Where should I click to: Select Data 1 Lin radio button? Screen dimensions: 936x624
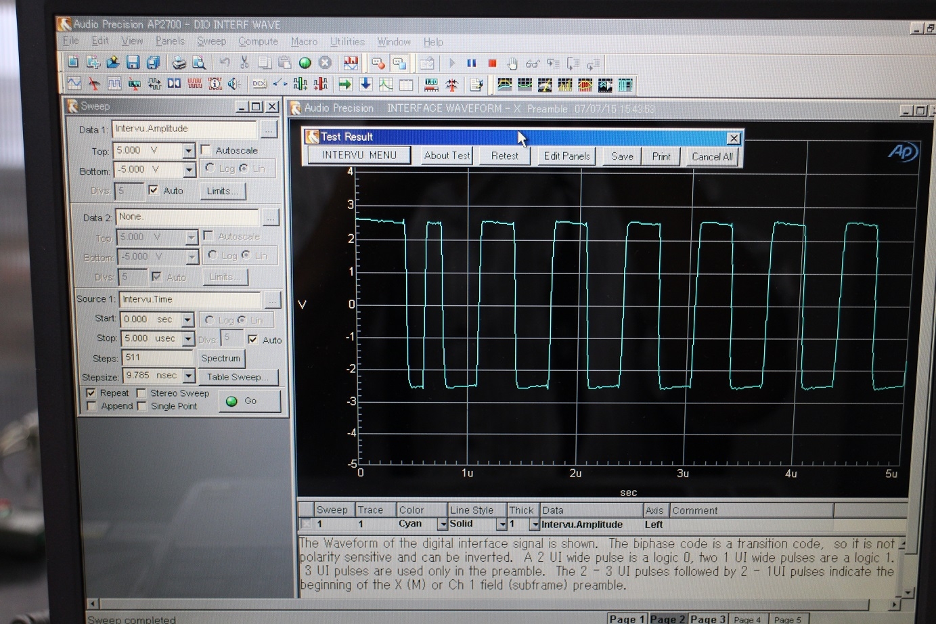coord(244,168)
